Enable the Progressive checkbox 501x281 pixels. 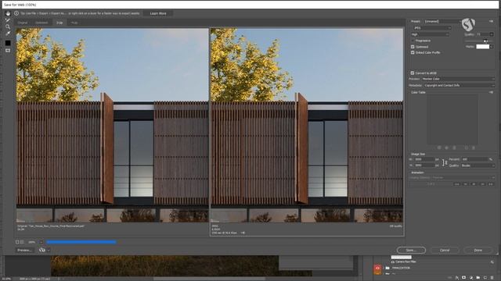[x=413, y=41]
